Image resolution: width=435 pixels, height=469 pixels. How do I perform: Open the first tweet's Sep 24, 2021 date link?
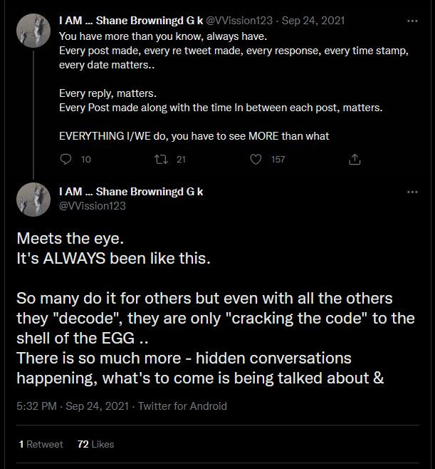pos(315,21)
